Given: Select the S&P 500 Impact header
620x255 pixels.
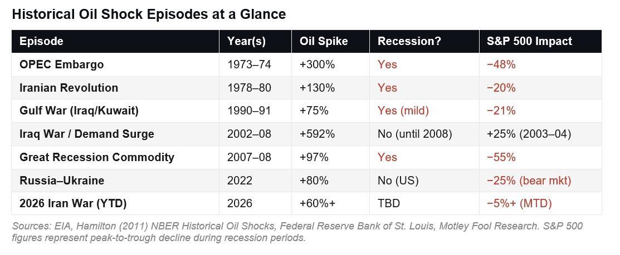Looking at the screenshot, I should click(x=529, y=41).
